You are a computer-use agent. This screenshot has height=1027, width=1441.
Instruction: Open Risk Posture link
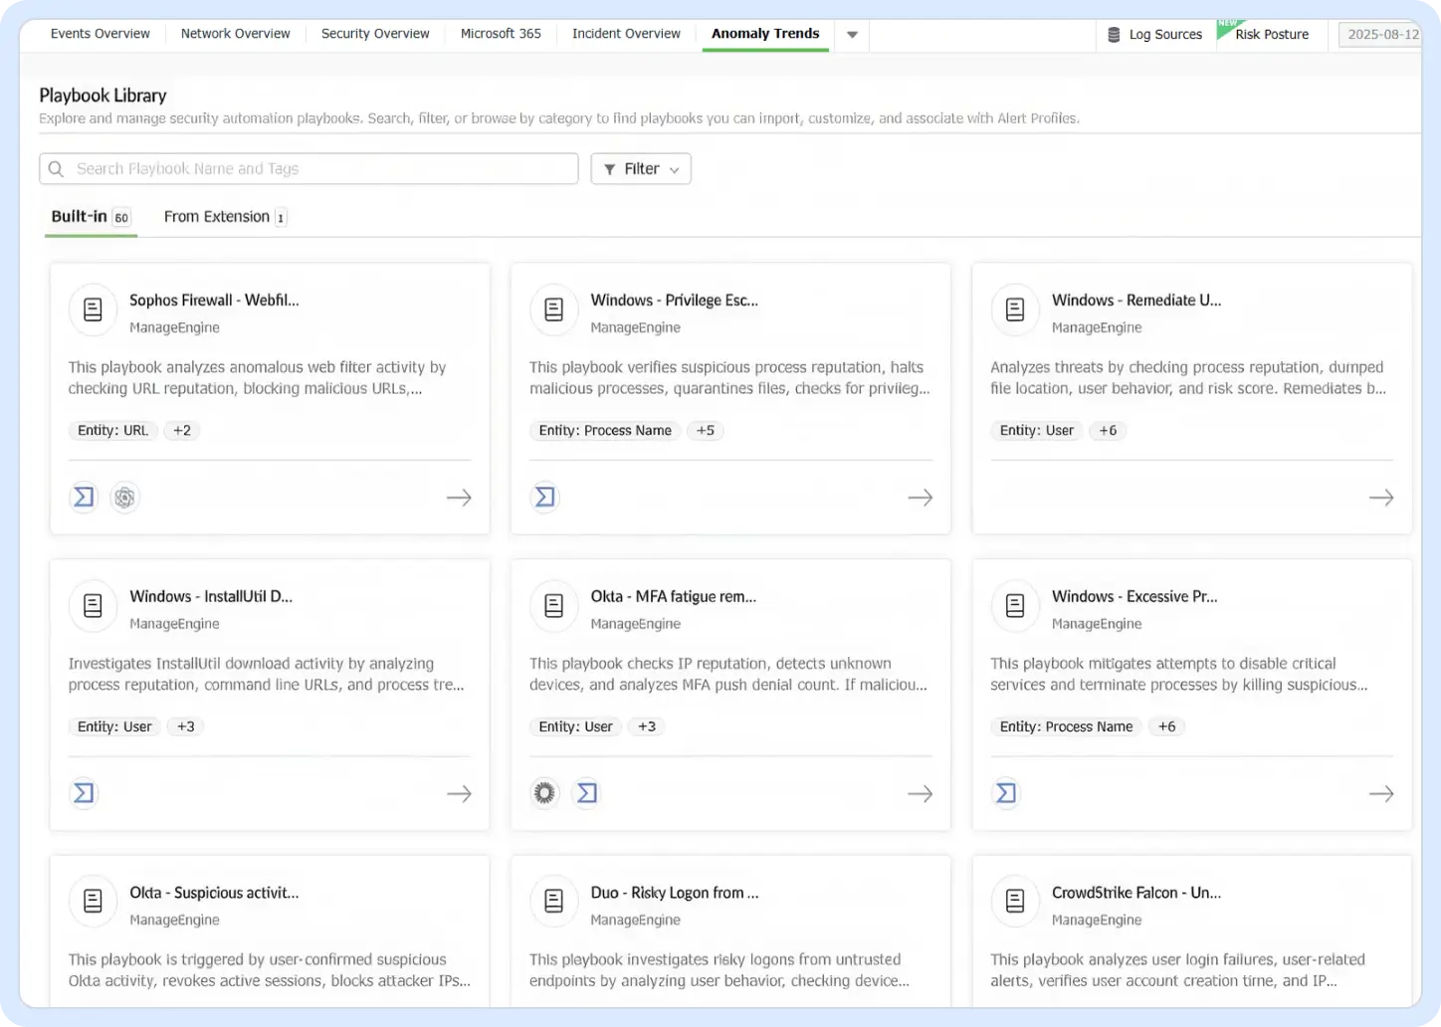[x=1272, y=34]
